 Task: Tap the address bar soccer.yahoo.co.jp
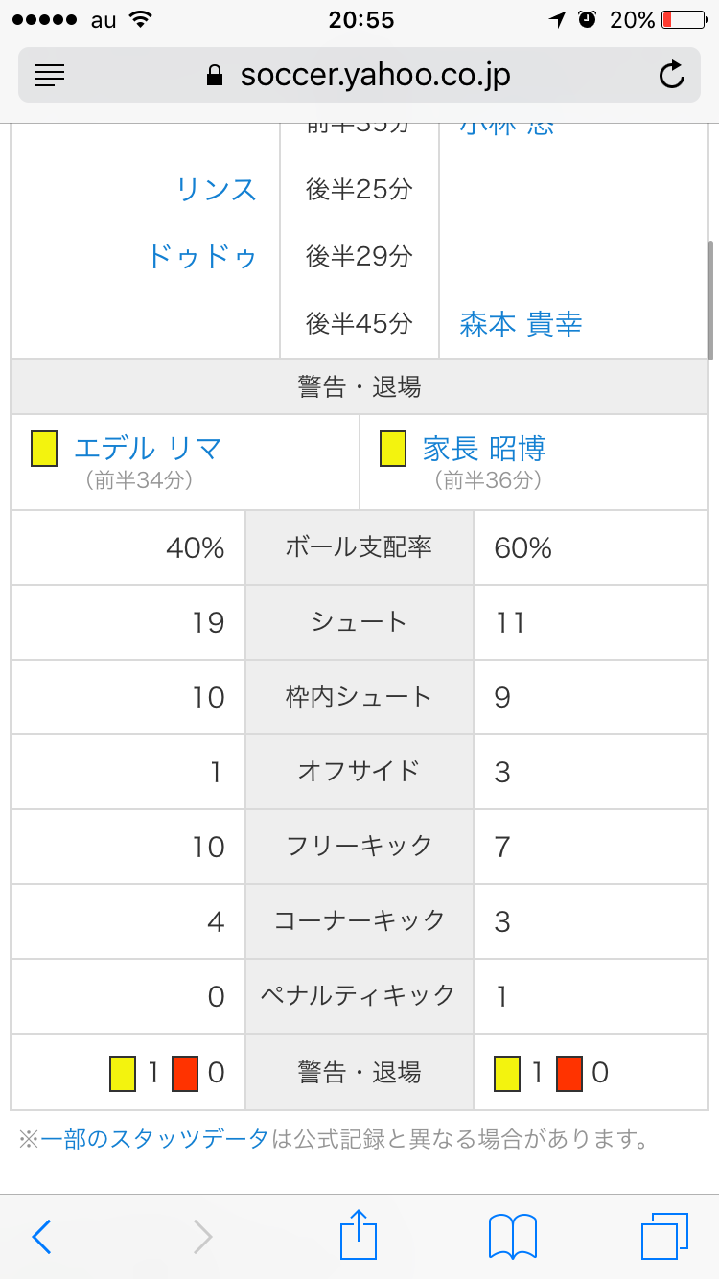[359, 75]
